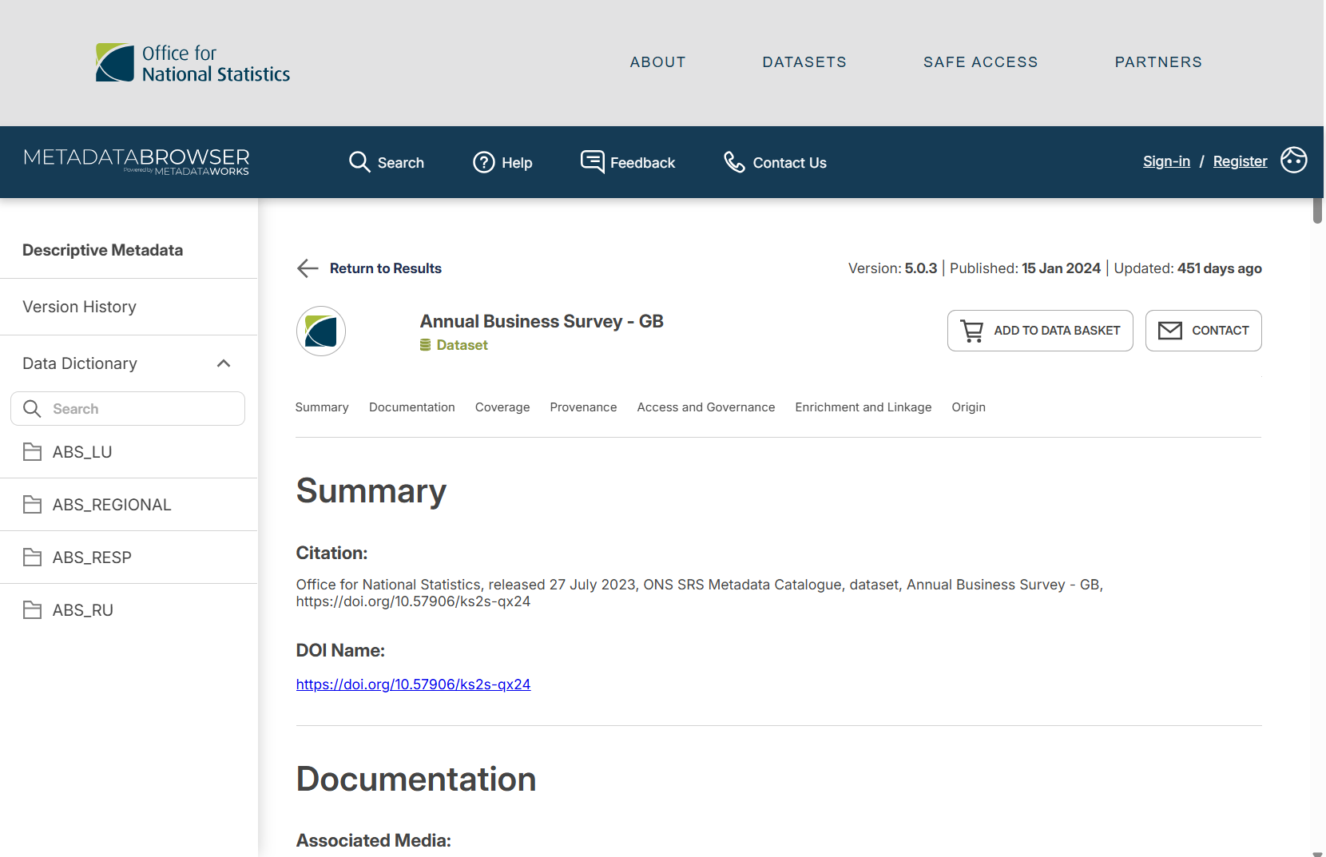Switch to the Coverage tab
1326x857 pixels.
point(502,407)
